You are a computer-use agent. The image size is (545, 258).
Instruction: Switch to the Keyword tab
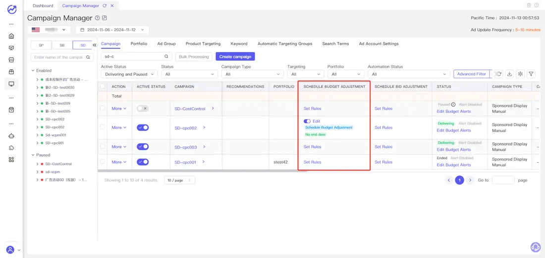point(239,43)
